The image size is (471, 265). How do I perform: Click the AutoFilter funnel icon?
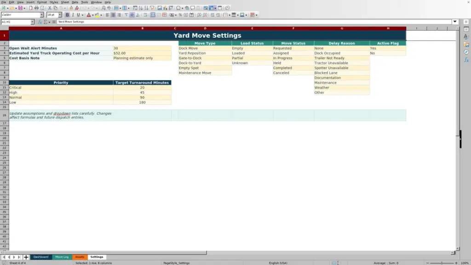tap(152, 8)
